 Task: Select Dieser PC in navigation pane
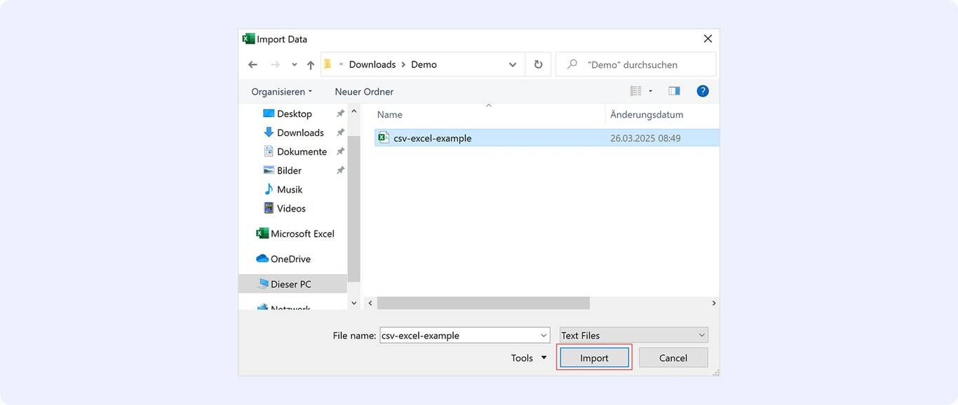293,284
